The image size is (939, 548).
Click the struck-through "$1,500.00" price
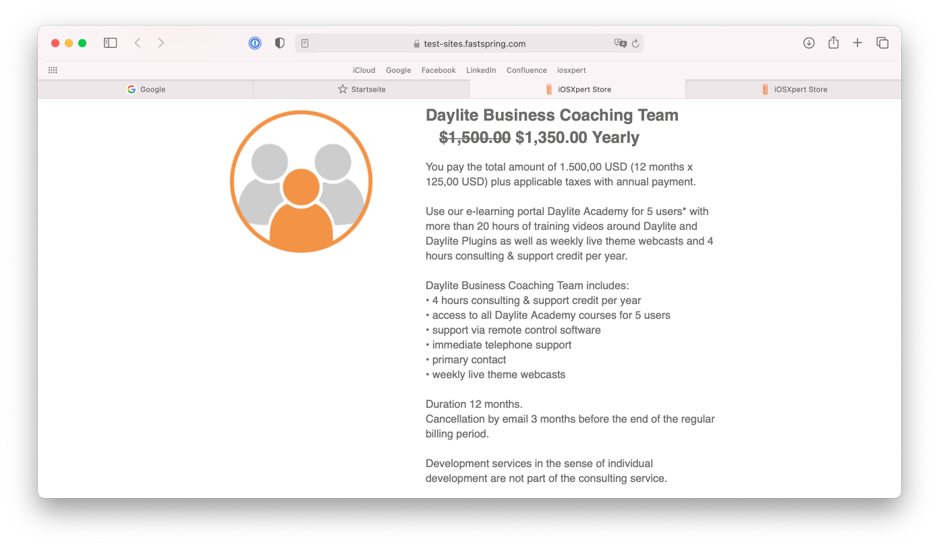pyautogui.click(x=475, y=138)
